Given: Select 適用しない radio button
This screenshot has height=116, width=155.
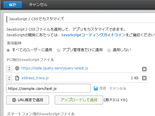Looking at the screenshot, I should click(109, 50).
